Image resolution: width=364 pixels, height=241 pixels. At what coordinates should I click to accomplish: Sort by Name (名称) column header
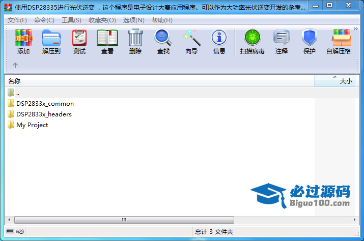point(160,81)
